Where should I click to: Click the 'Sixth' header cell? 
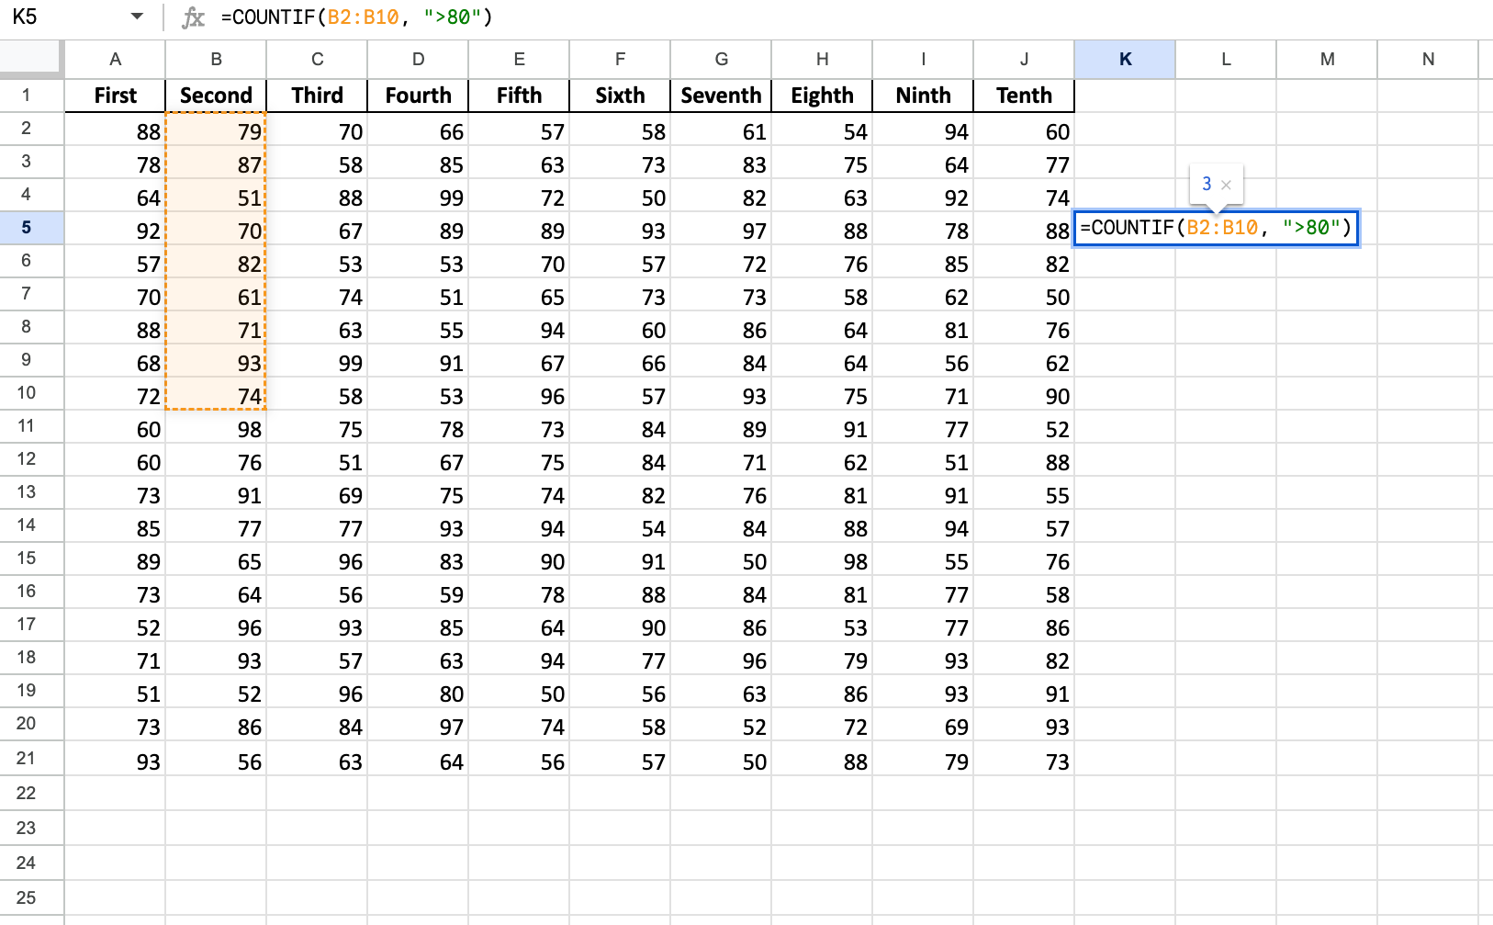(620, 96)
